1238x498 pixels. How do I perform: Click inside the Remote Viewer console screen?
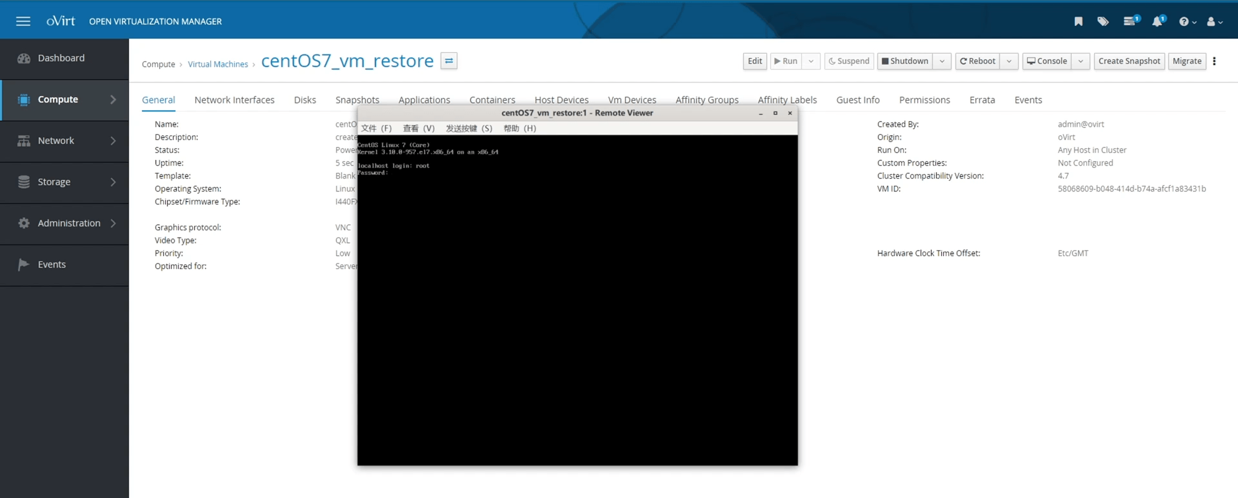pos(577,300)
